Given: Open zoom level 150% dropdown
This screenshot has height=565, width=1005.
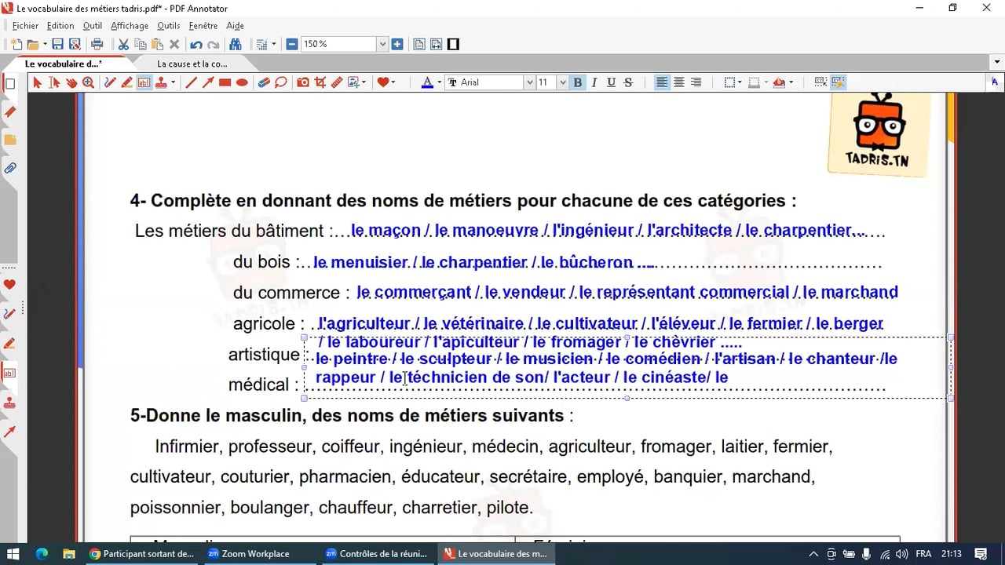Looking at the screenshot, I should pos(383,45).
